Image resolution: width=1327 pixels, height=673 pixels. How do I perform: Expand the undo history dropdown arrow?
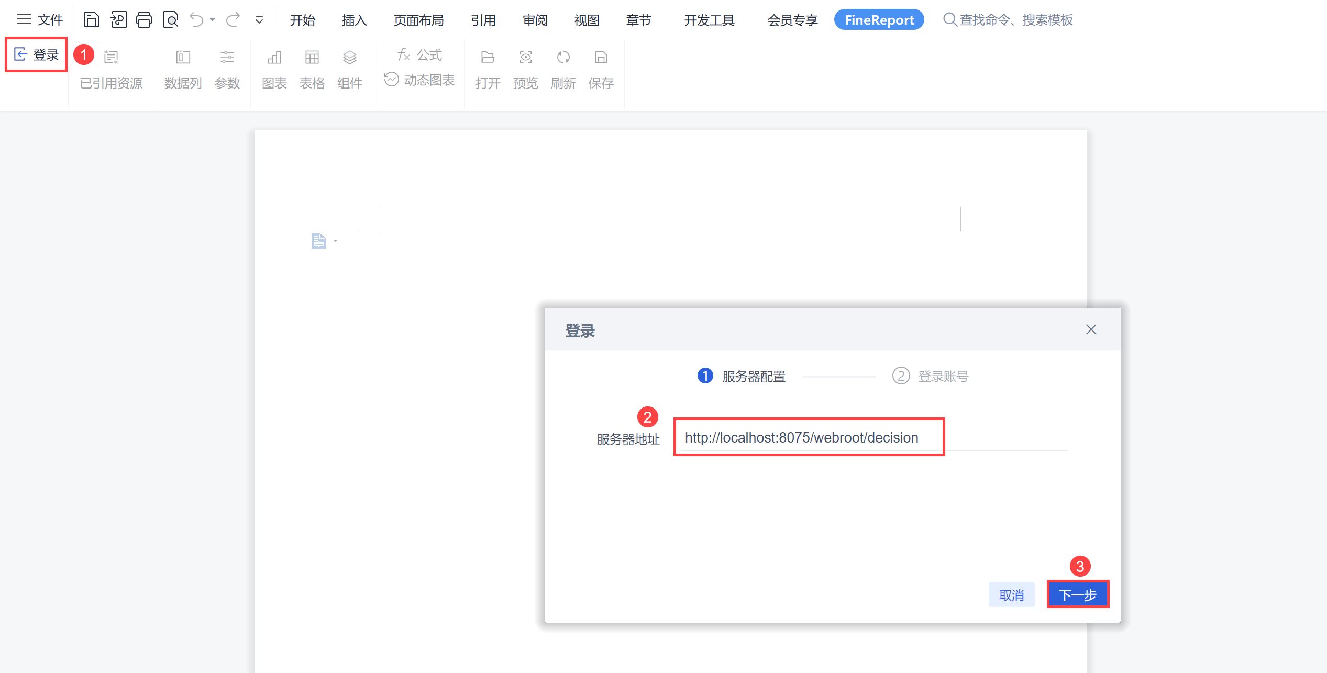(x=213, y=20)
